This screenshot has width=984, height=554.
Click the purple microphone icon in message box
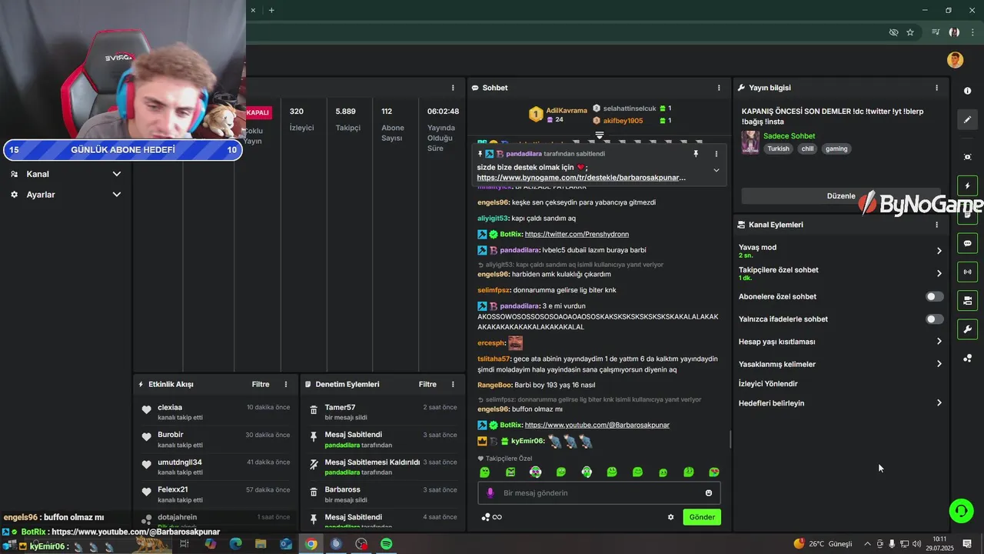[490, 493]
